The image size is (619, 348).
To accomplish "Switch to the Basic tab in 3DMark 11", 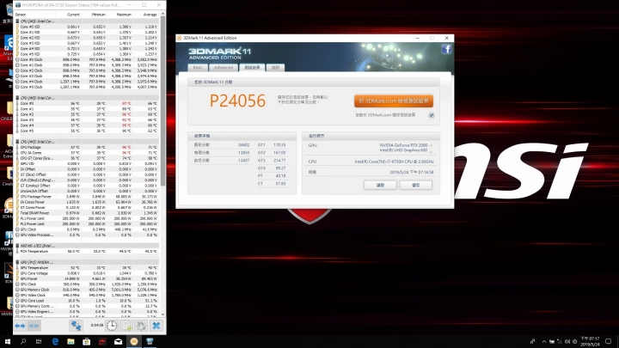I will [199, 68].
